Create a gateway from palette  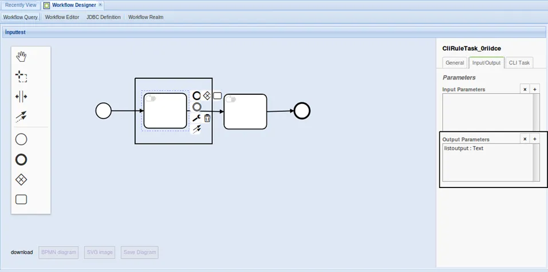[21, 180]
